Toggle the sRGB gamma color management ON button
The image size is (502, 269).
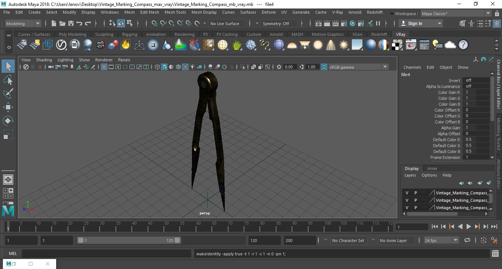(324, 67)
